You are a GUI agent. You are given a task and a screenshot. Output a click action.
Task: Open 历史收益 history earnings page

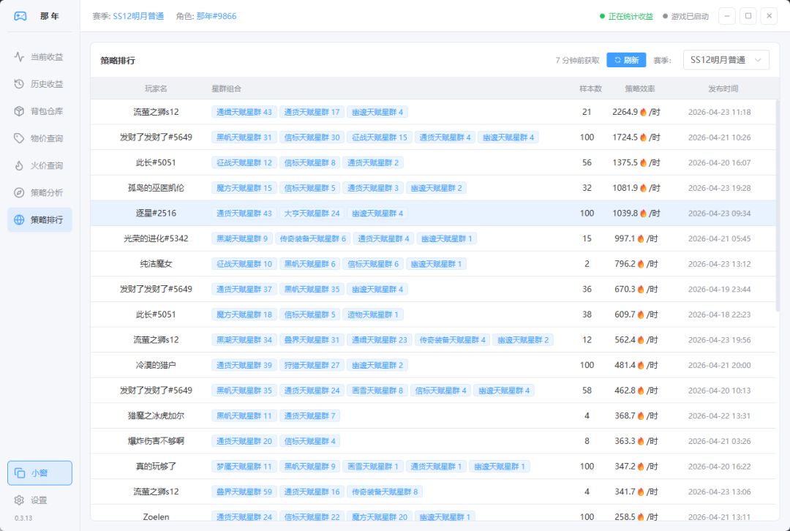(x=39, y=84)
